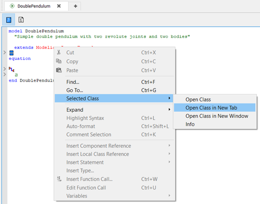Image resolution: width=260 pixels, height=204 pixels.
Task: Choose Copy from the context menu
Action: (115, 62)
